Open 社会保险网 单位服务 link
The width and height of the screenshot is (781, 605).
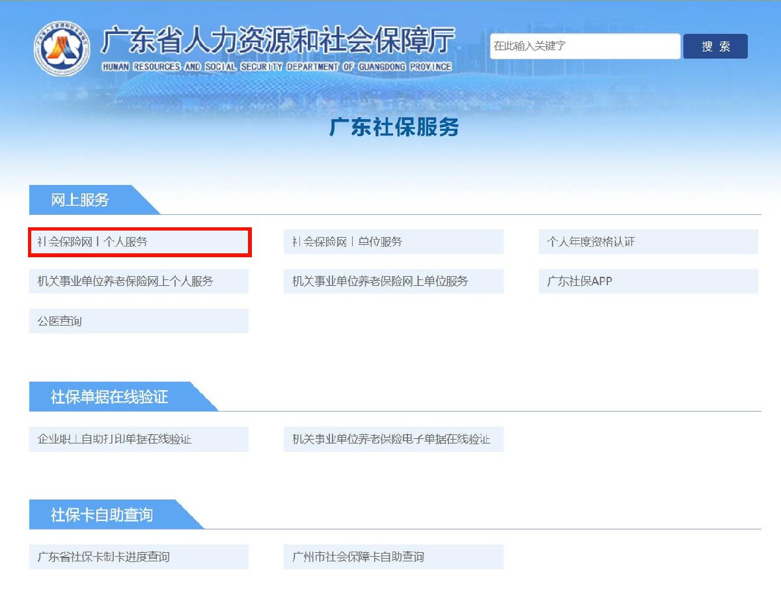point(393,242)
